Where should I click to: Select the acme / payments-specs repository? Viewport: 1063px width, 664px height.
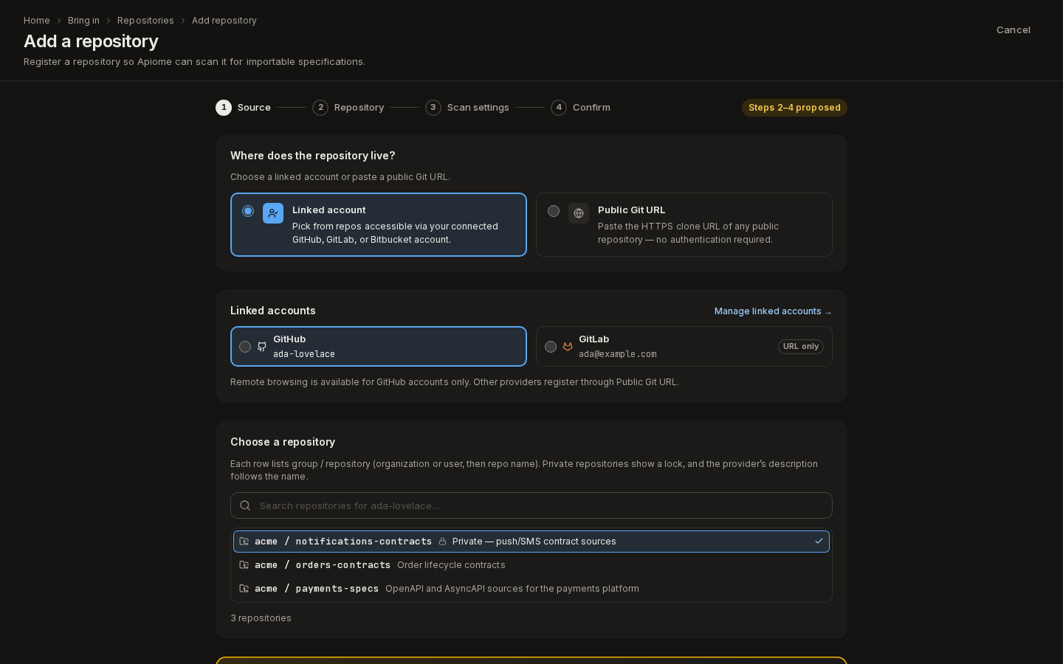(x=531, y=589)
